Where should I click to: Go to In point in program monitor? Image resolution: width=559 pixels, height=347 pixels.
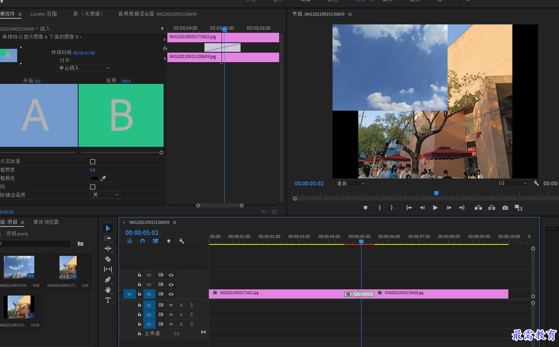(409, 208)
